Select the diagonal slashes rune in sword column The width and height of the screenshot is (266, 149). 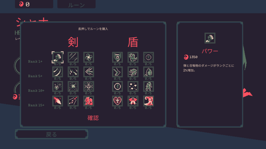tap(73, 57)
